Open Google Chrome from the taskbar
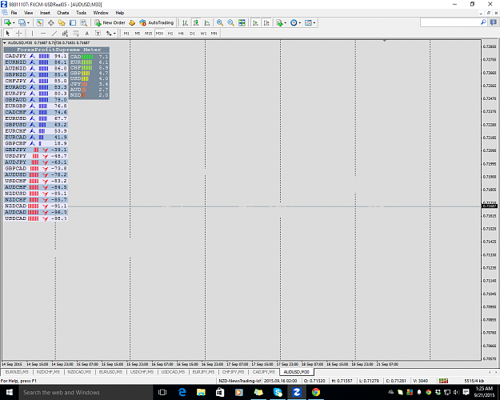 (316, 392)
